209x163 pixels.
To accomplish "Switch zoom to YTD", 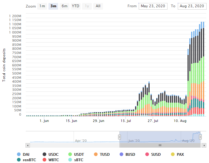I will (x=76, y=6).
